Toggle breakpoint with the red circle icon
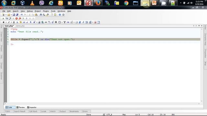 (x=16, y=18)
